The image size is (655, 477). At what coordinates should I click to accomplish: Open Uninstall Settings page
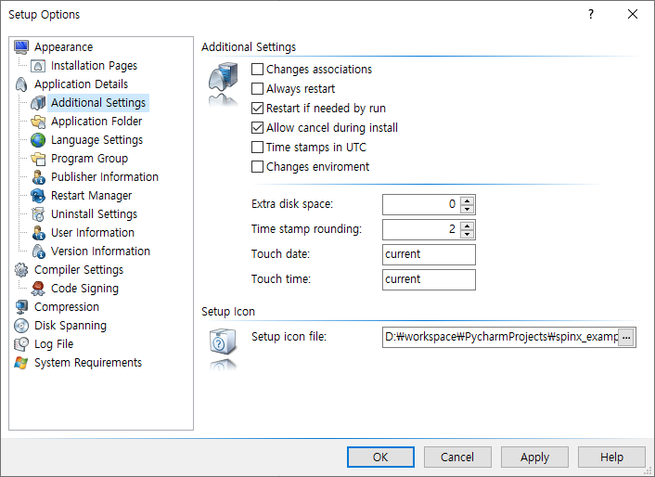click(94, 213)
